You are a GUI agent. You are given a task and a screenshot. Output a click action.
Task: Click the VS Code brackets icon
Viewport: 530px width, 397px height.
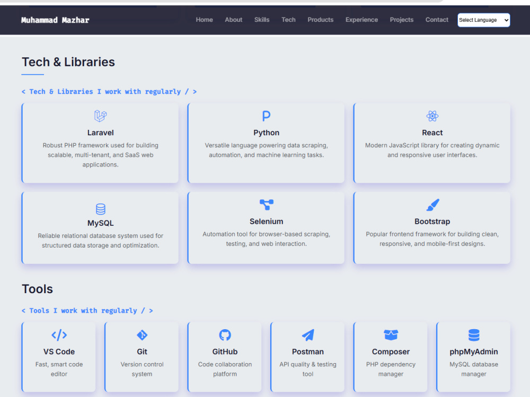[59, 335]
